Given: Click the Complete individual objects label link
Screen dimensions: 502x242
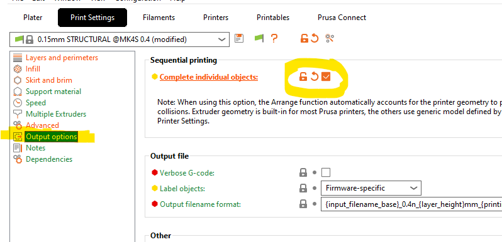Looking at the screenshot, I should click(x=209, y=77).
